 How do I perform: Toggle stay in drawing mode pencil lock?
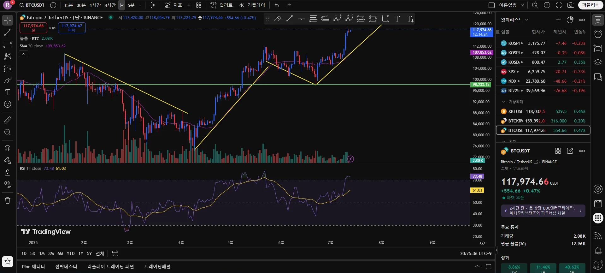(8, 160)
